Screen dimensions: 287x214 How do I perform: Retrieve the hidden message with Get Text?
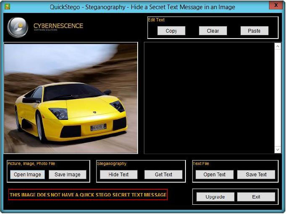164,175
